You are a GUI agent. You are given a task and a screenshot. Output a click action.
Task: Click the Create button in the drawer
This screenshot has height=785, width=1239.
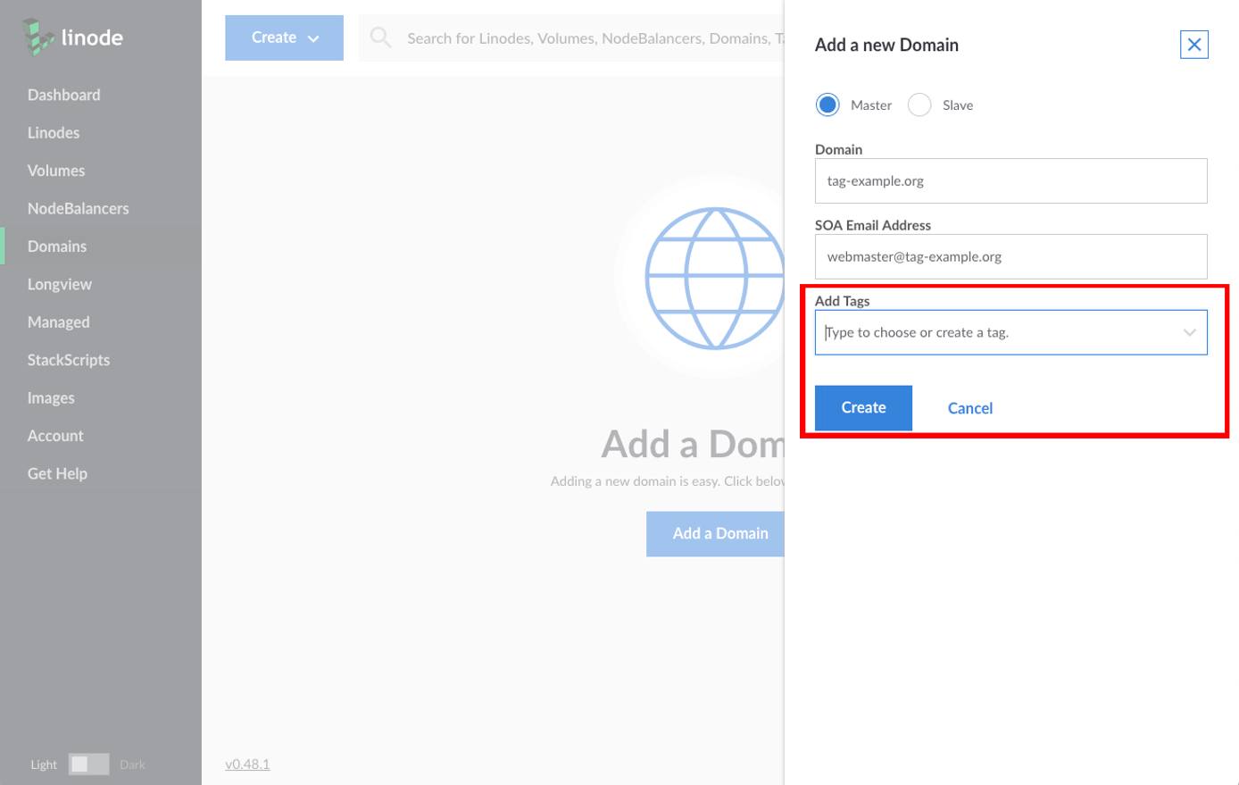tap(862, 407)
